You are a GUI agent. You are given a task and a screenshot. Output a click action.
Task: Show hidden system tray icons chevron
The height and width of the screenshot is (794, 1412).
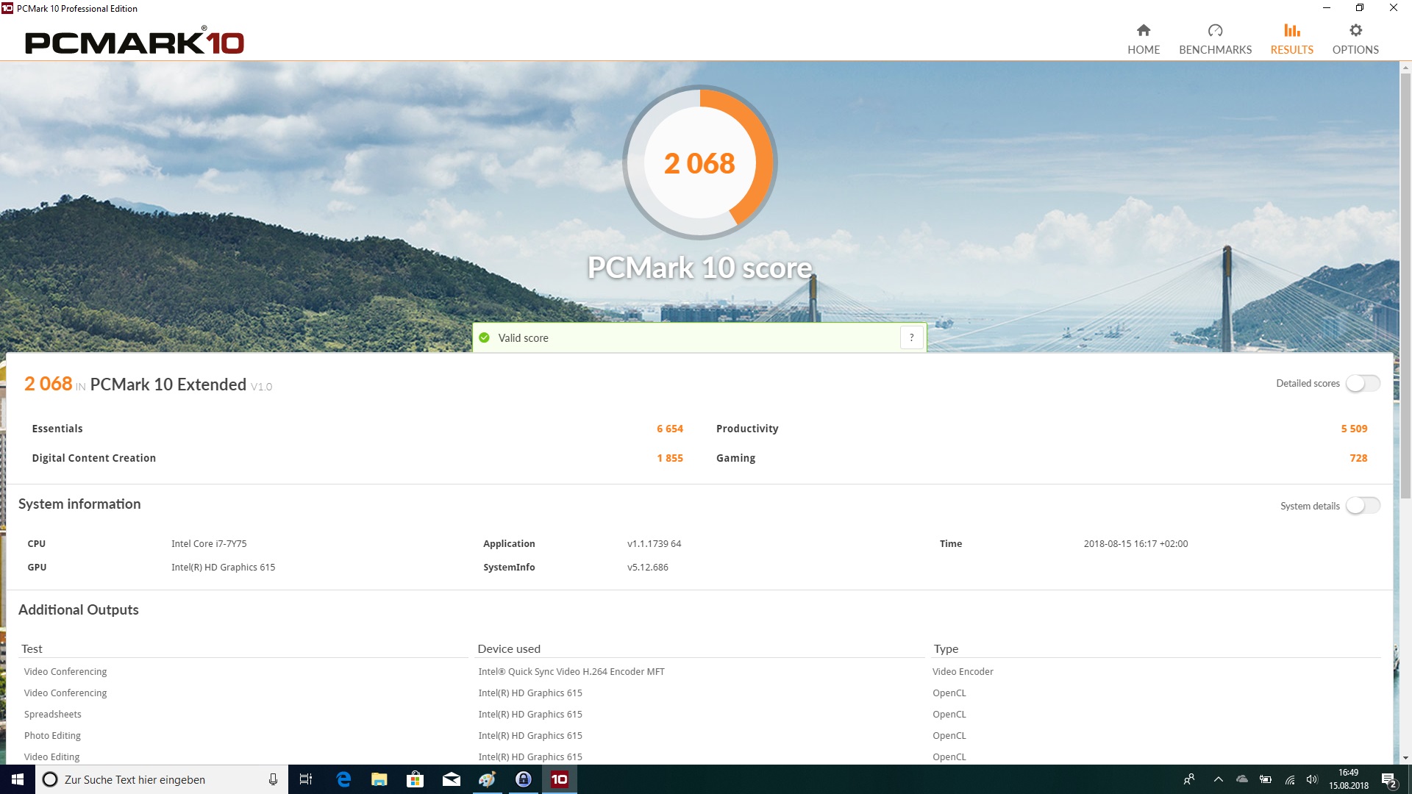(x=1218, y=779)
